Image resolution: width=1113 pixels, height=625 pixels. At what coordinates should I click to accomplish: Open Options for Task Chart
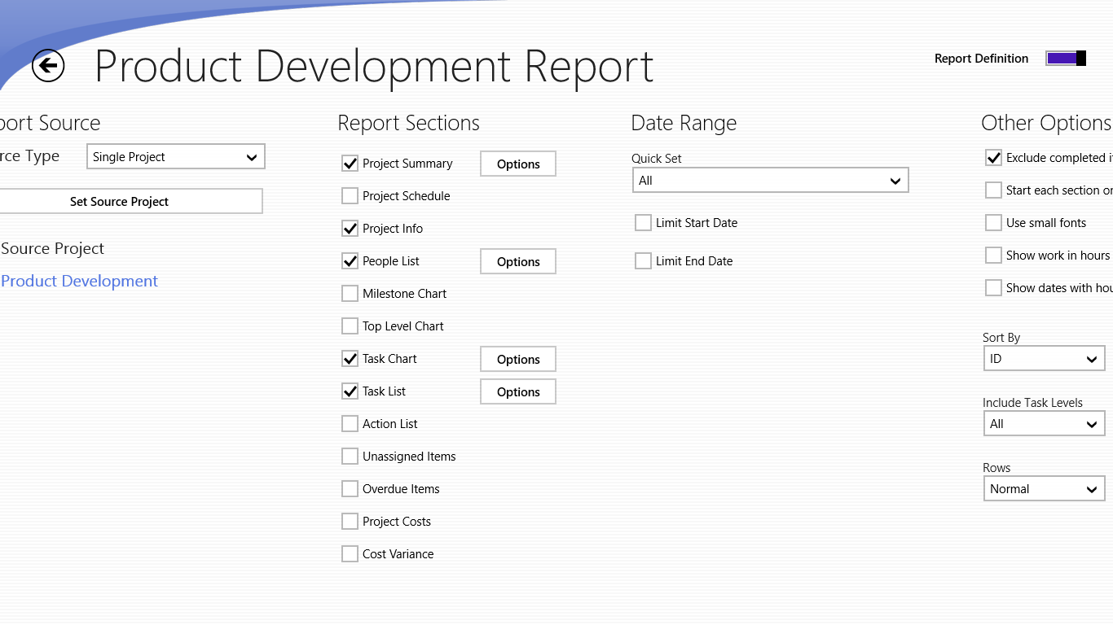(518, 359)
